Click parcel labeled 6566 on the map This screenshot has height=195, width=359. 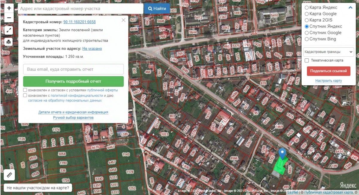[x=234, y=158]
